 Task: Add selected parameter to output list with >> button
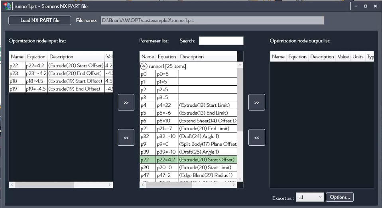coord(256,102)
